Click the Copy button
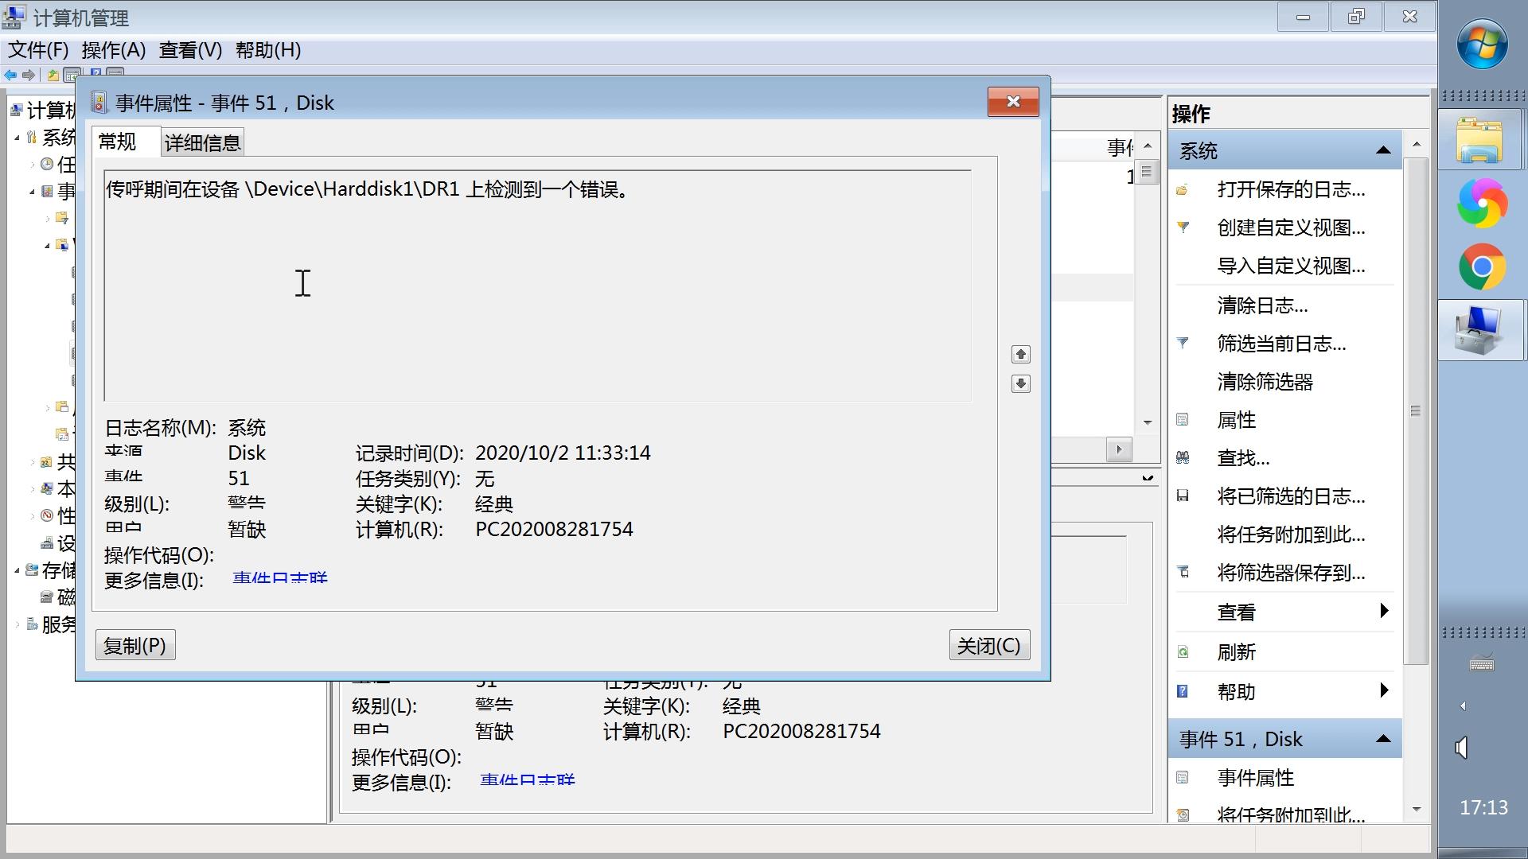Image resolution: width=1528 pixels, height=859 pixels. click(135, 645)
